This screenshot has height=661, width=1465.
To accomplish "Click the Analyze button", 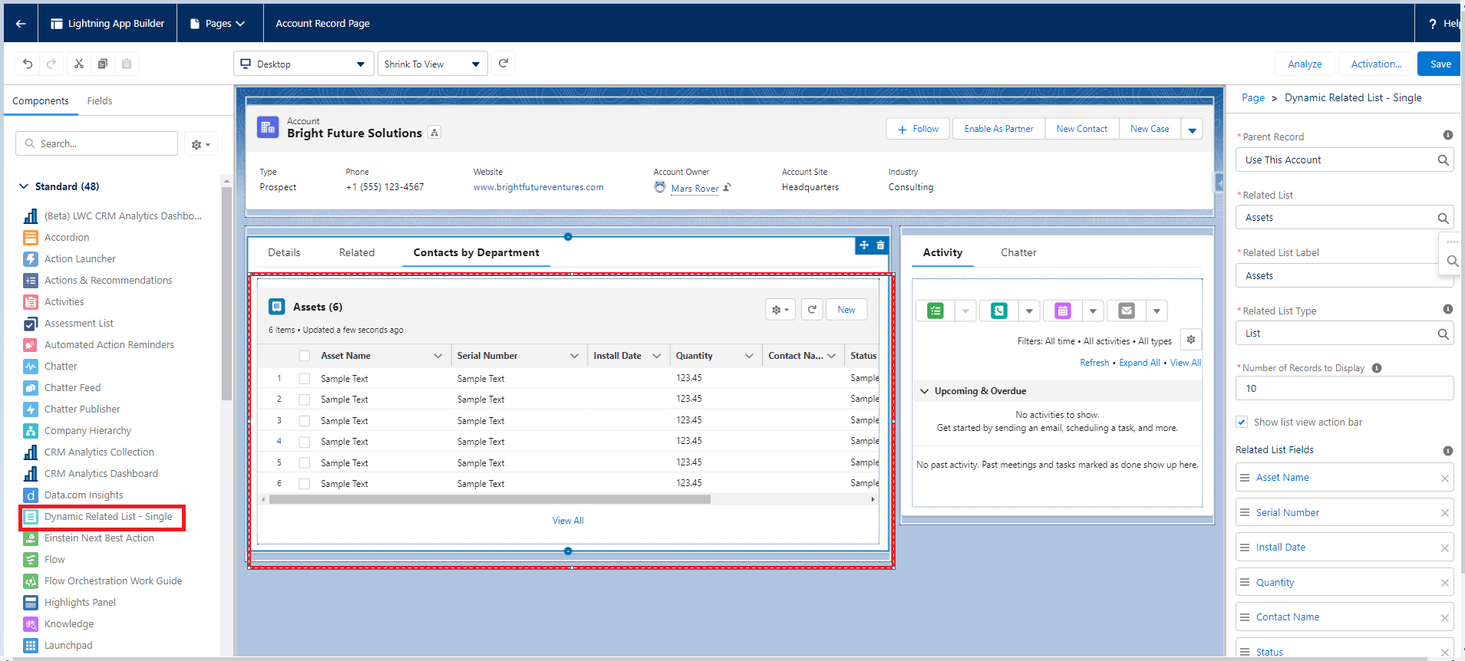I will click(1305, 64).
